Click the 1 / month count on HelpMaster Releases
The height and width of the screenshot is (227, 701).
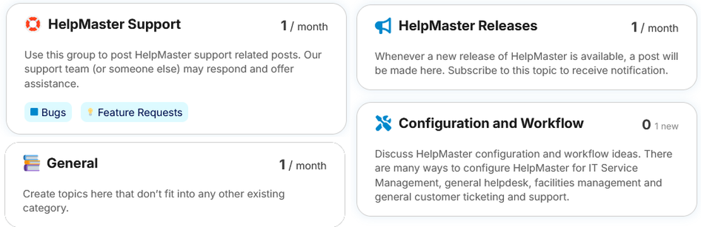click(x=654, y=28)
